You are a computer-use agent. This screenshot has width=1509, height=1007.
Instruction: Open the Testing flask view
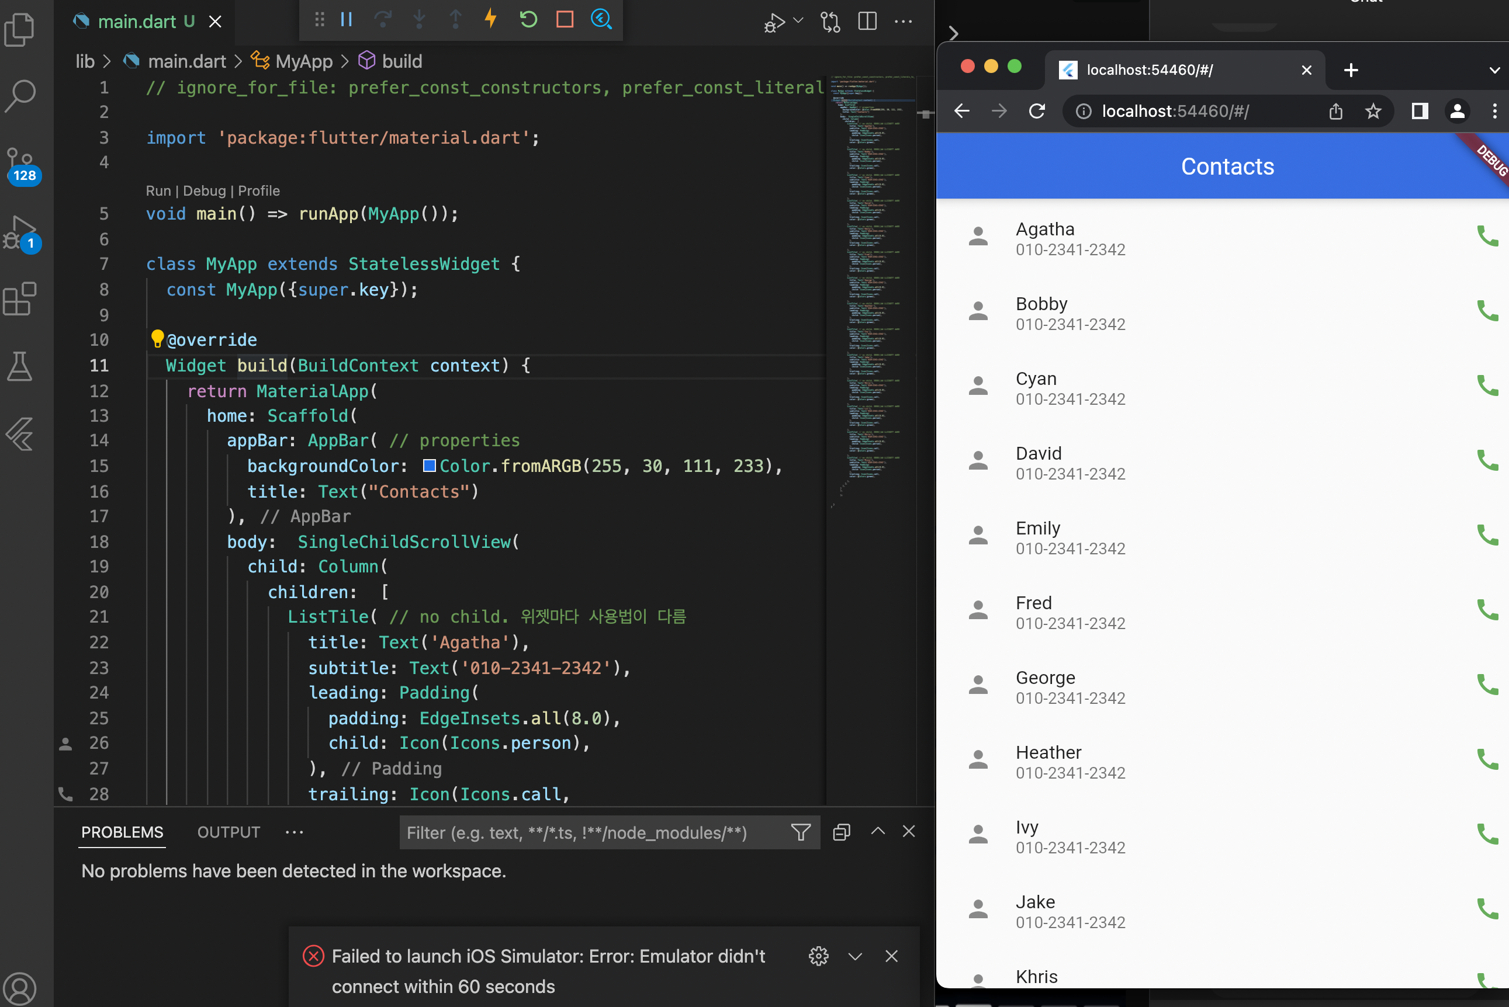tap(20, 366)
